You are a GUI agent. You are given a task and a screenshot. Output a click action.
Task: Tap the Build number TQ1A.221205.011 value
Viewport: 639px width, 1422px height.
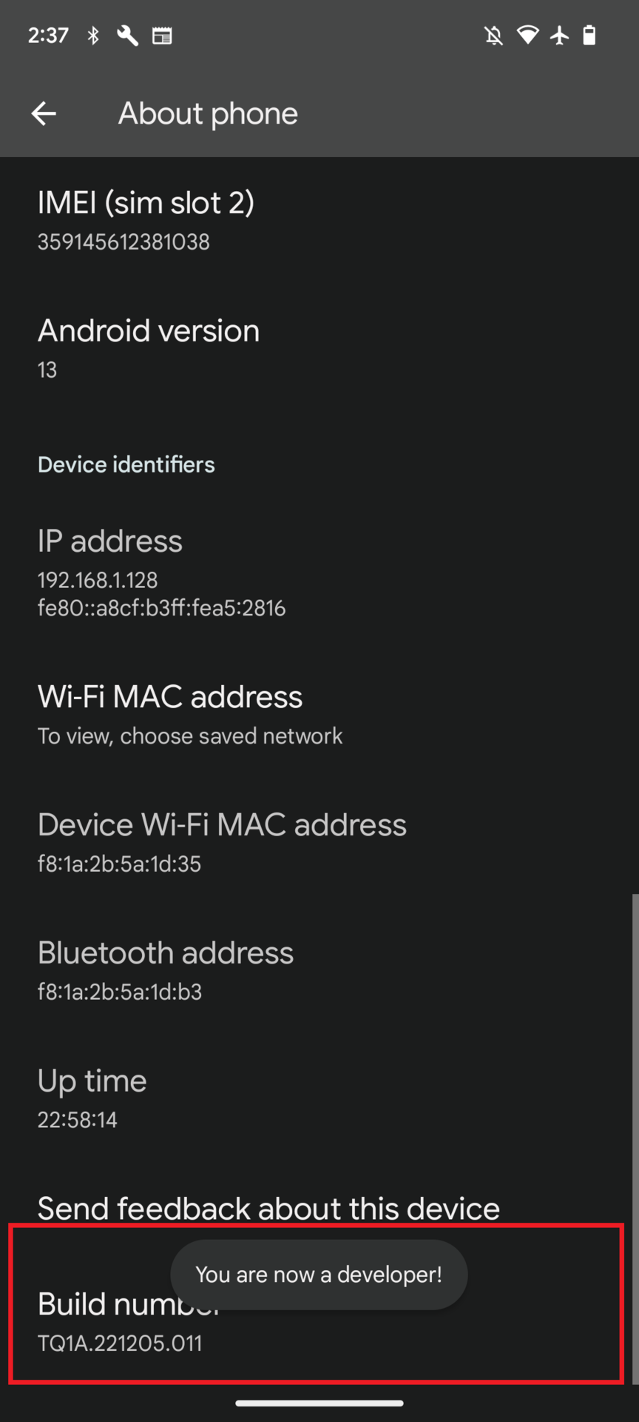[120, 1343]
